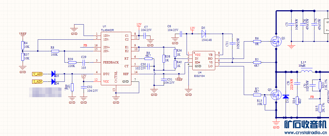The height and width of the screenshot is (136, 329).
Task: Select capacitor C4 symbol
Action: (303, 24)
